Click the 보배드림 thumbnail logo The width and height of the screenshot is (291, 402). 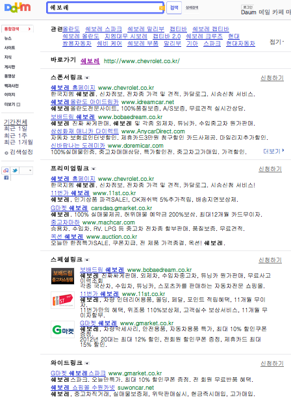point(63,276)
